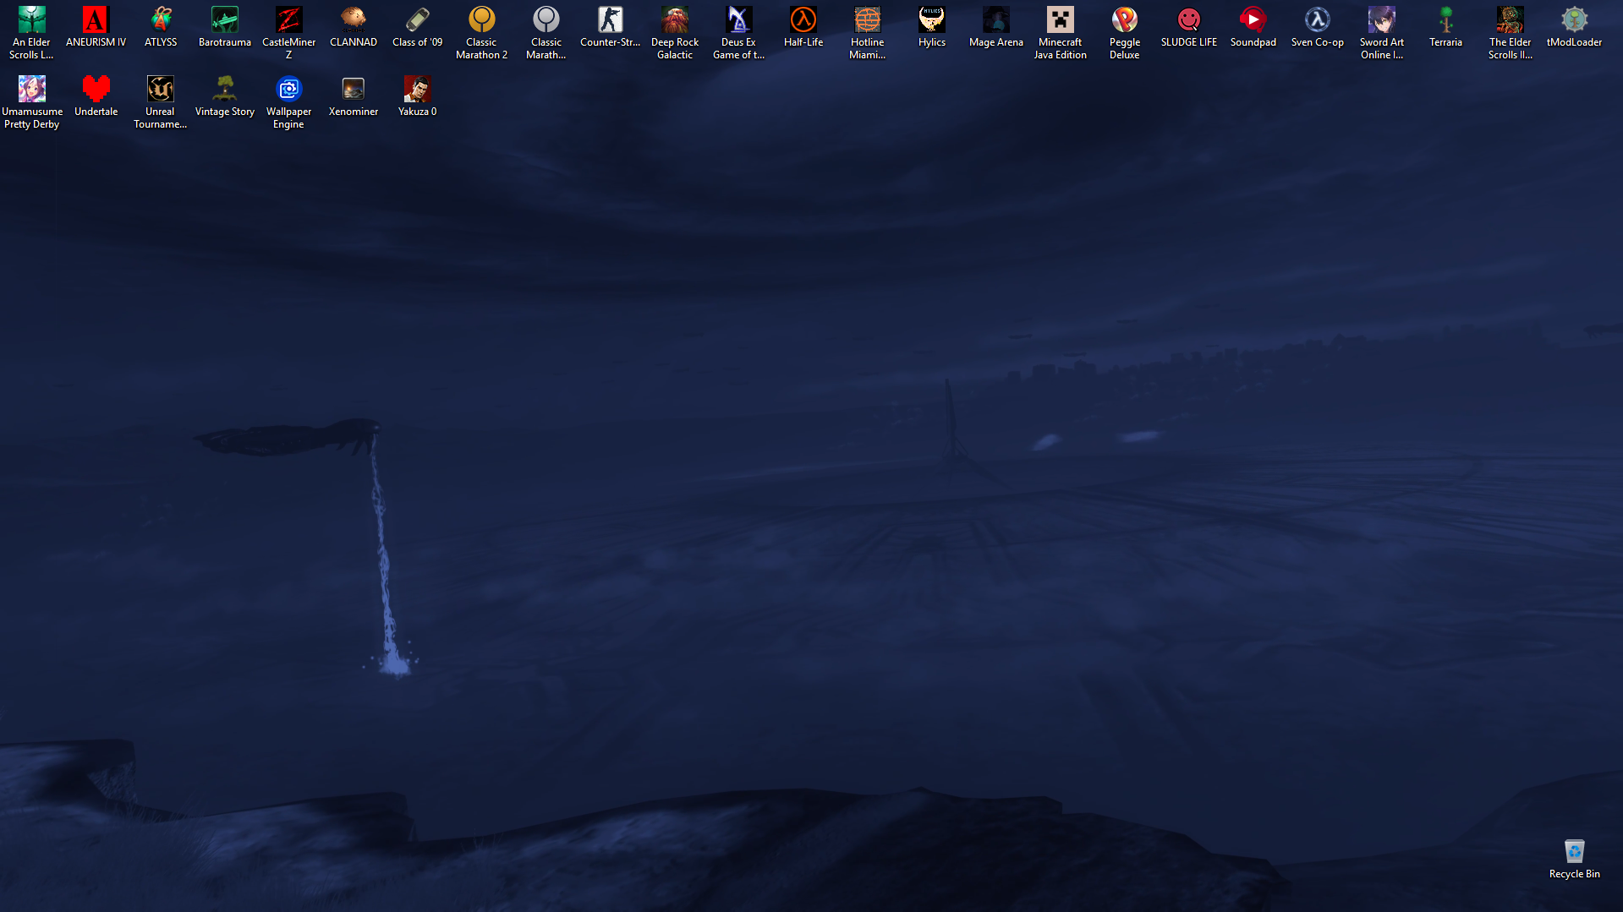
Task: Select the SLUDGE LIFE smiley icon
Action: pyautogui.click(x=1189, y=27)
